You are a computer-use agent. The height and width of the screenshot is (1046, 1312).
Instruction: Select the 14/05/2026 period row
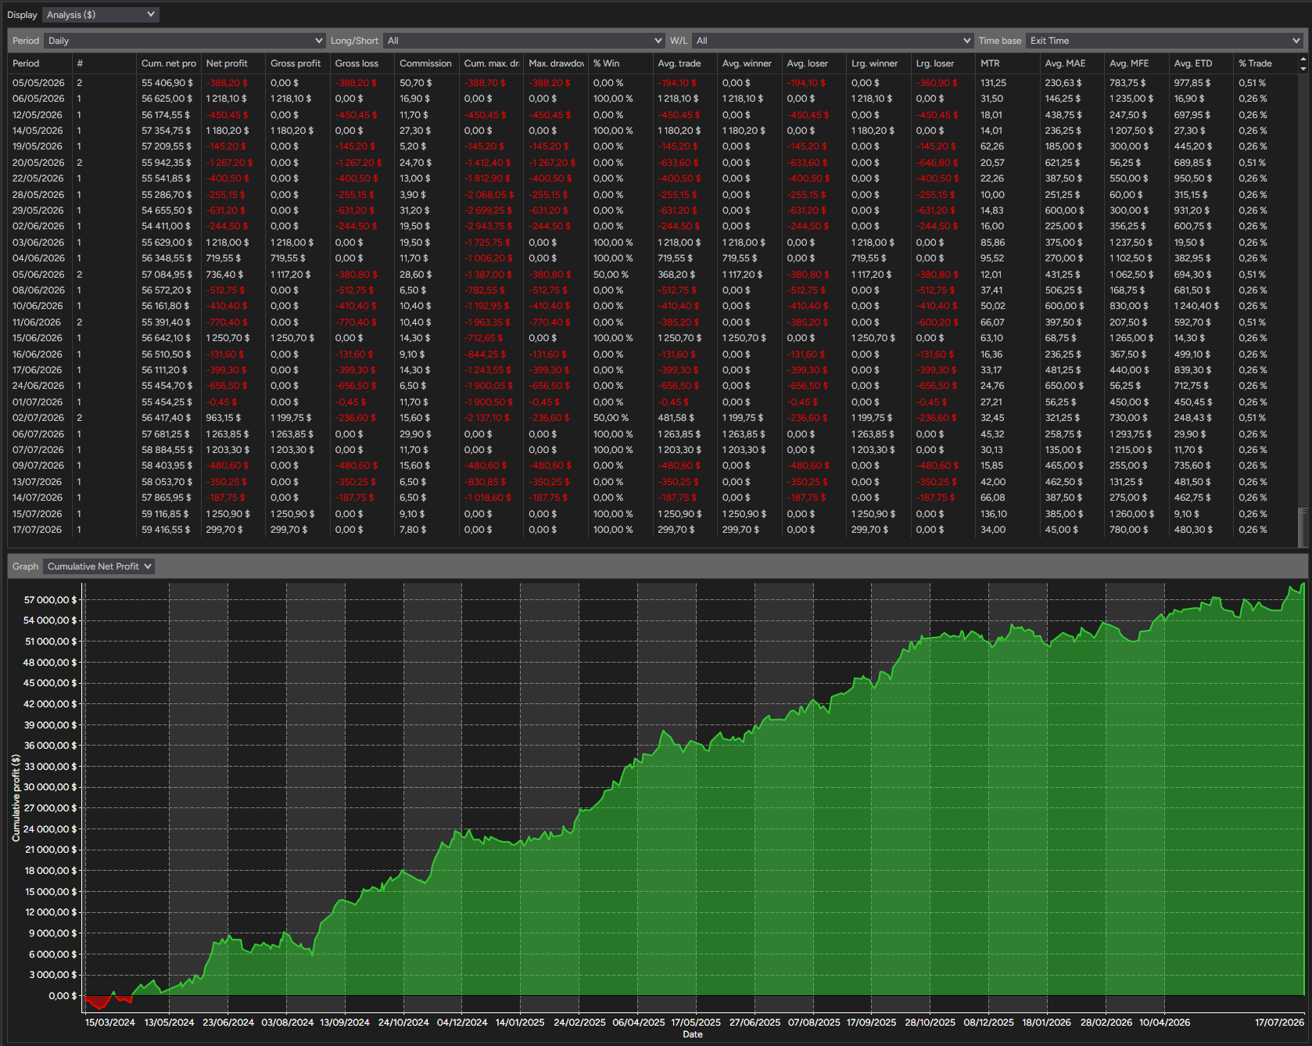653,131
